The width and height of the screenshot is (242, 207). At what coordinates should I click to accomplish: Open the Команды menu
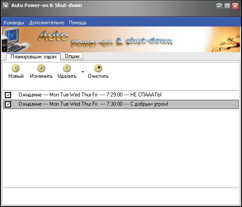point(14,23)
